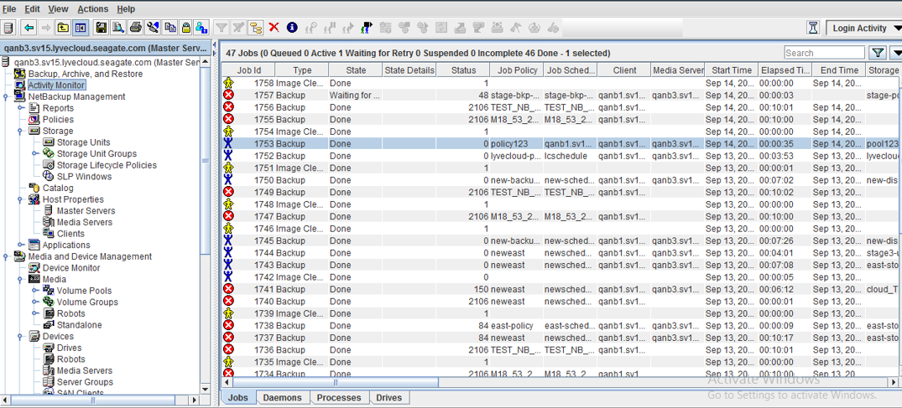Click the green filter icon beside Search
Viewport: 902px width, 408px height.
tap(877, 53)
